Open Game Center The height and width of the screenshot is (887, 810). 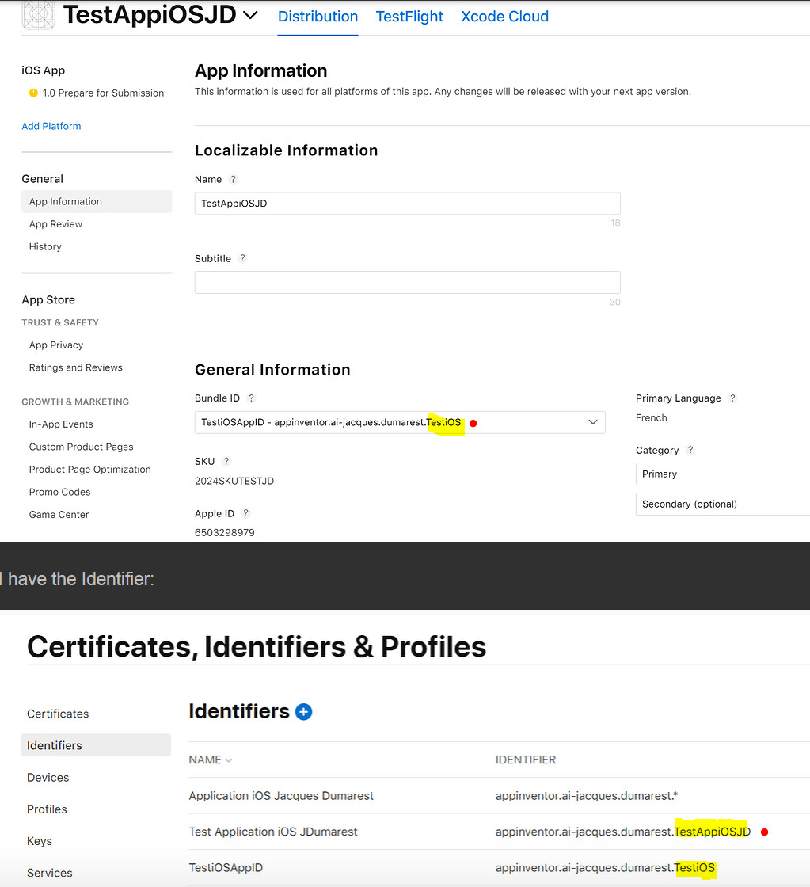[x=59, y=515]
